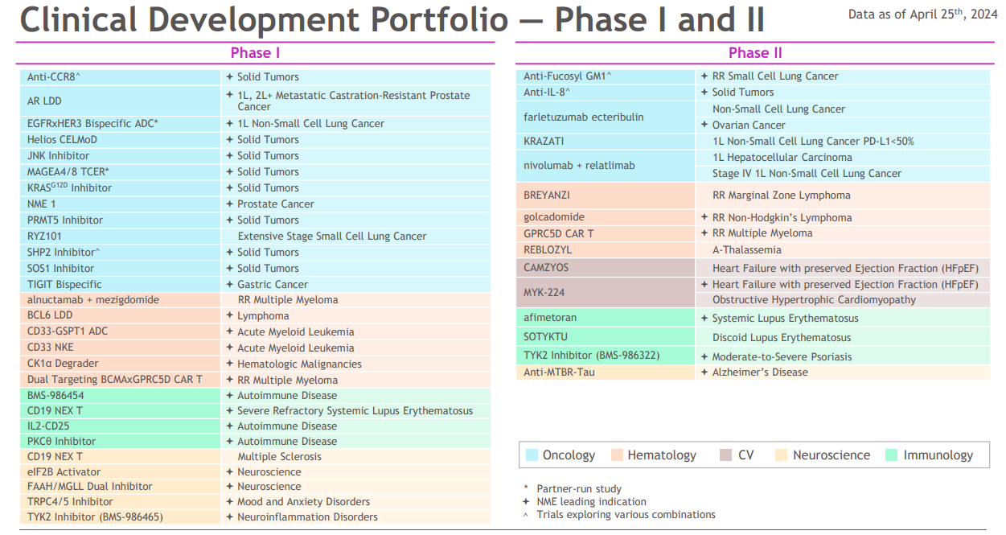Image resolution: width=1006 pixels, height=535 pixels.
Task: Click the Hematology legend color swatch
Action: 617,455
